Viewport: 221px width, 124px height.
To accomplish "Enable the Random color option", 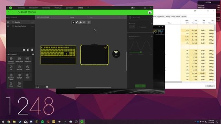I will tap(139, 27).
